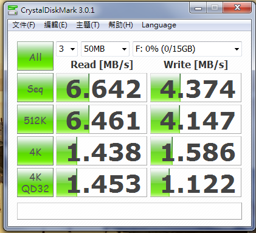
Task: Close the CrystalDiskMark window
Action: click(x=237, y=8)
